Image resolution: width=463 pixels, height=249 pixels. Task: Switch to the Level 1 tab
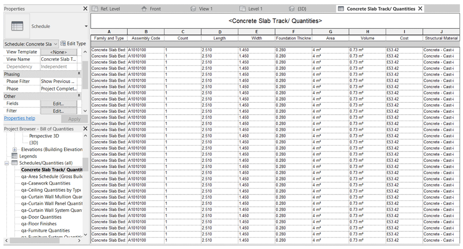(251, 9)
